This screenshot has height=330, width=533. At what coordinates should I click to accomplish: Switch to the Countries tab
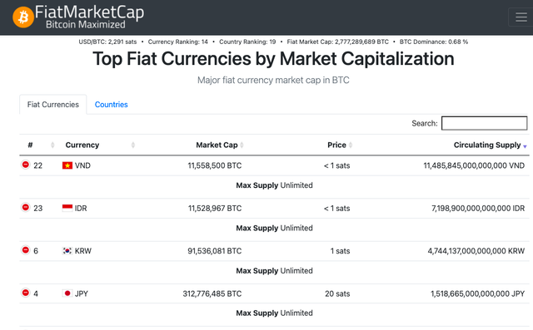(111, 105)
